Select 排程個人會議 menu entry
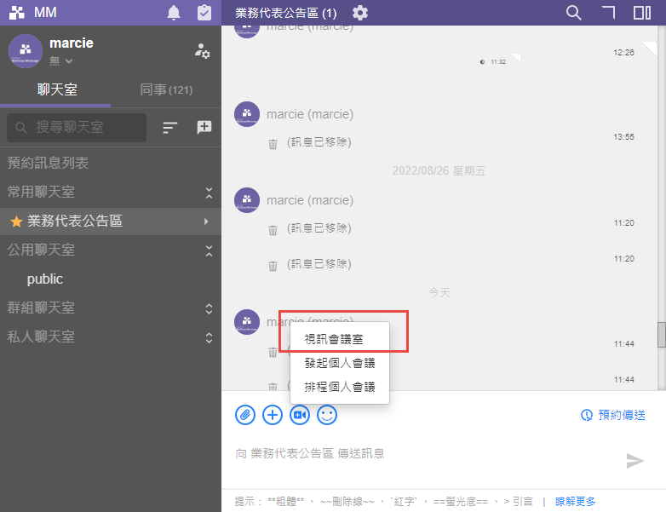 point(339,387)
